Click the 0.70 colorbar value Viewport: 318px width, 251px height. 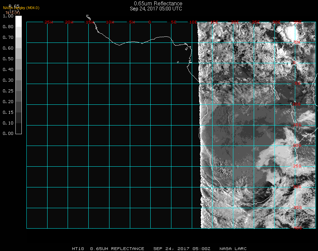coord(8,37)
